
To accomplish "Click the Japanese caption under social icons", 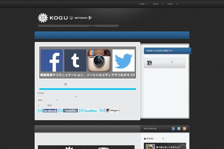I will (87, 75).
